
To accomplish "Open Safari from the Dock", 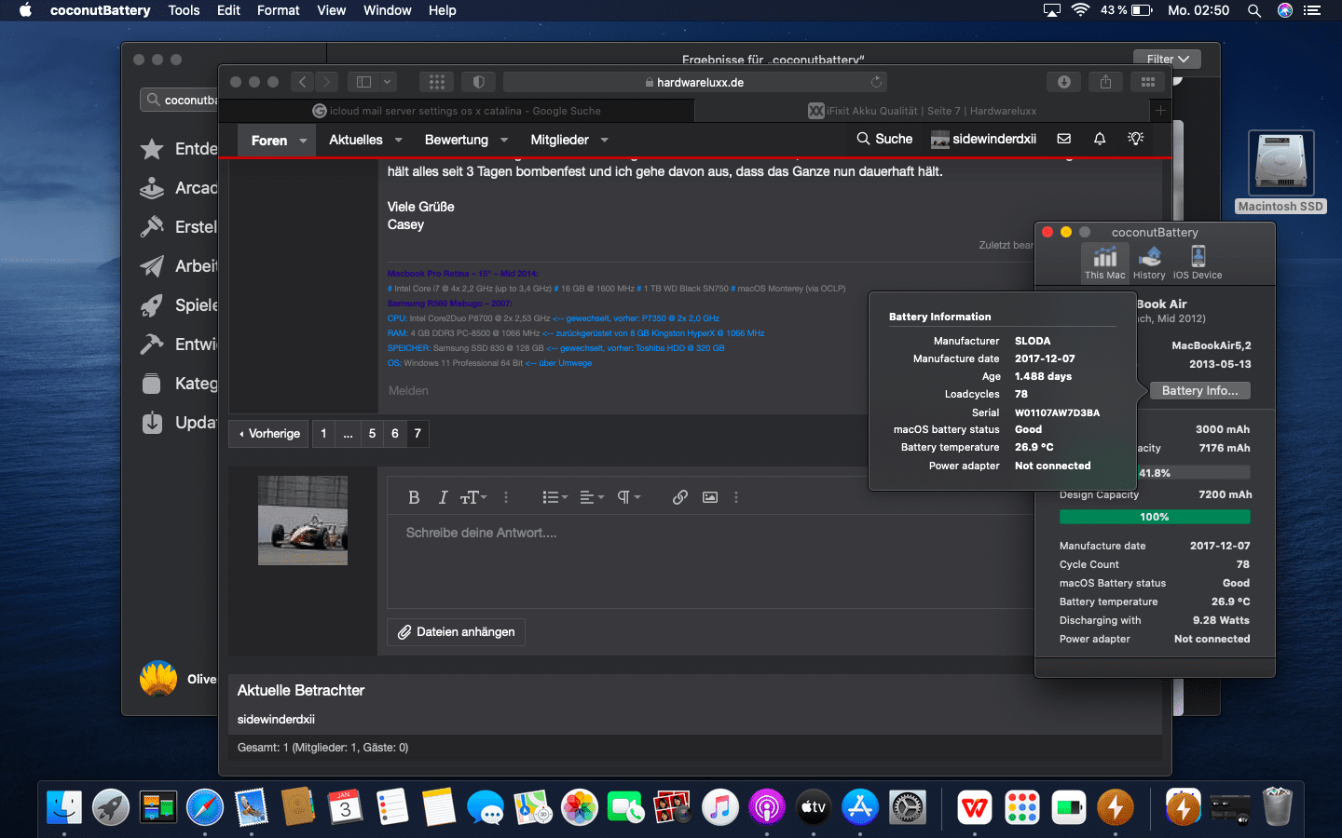I will pyautogui.click(x=205, y=807).
